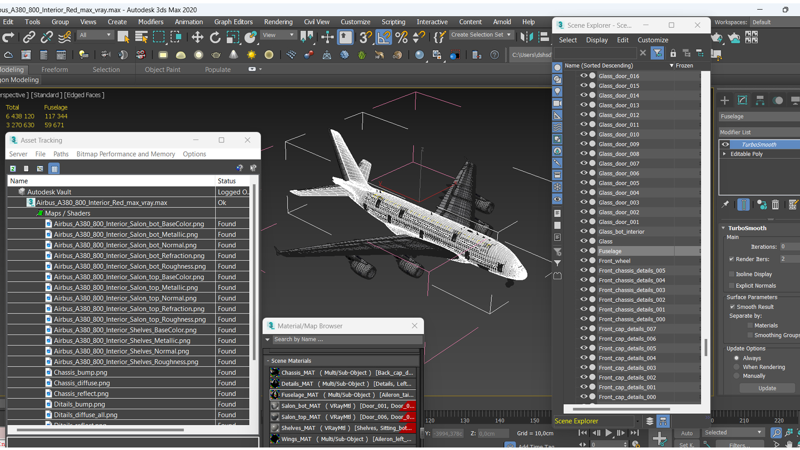800x450 pixels.
Task: Open the Rendering menu
Action: coord(278,22)
